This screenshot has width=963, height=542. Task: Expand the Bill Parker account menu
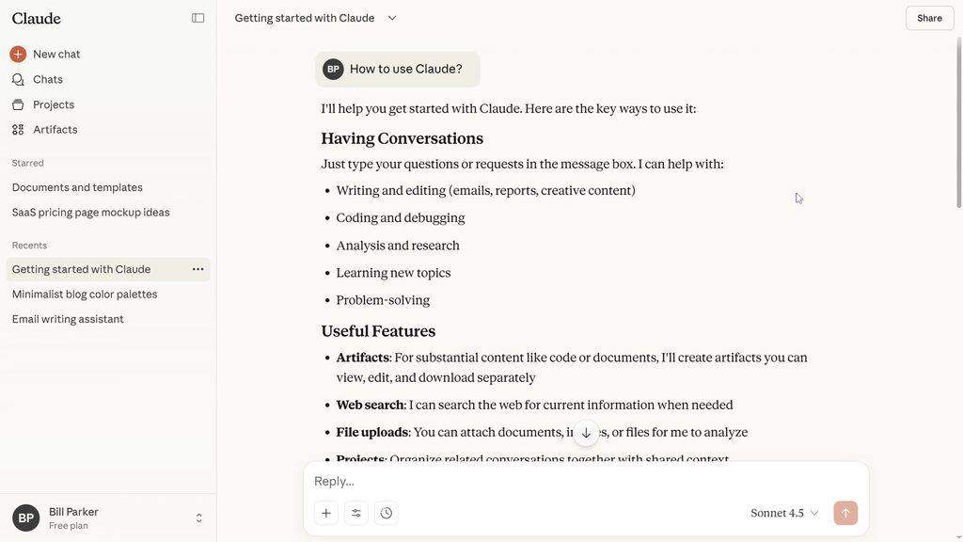click(198, 518)
